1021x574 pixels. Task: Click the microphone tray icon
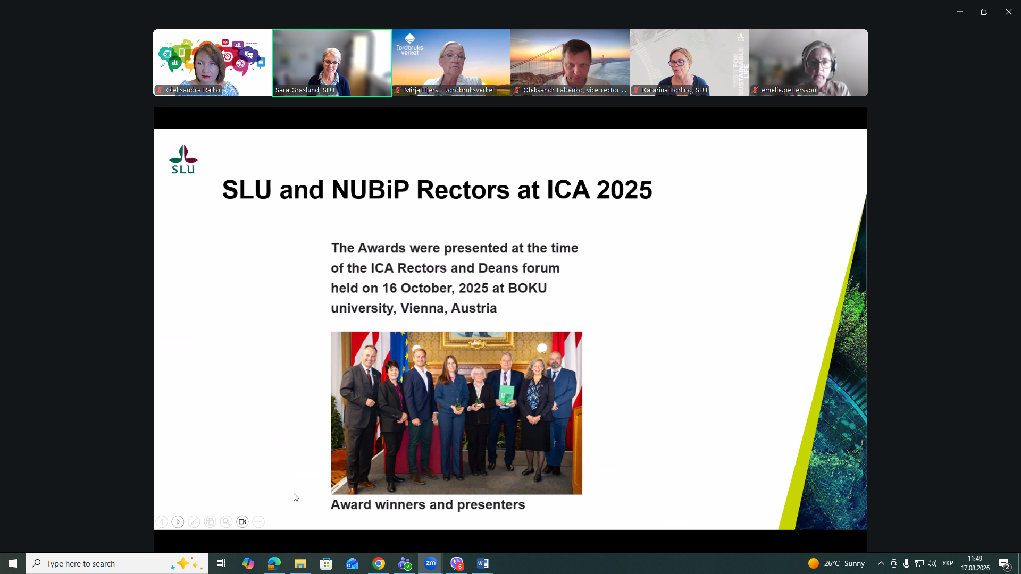(x=907, y=563)
